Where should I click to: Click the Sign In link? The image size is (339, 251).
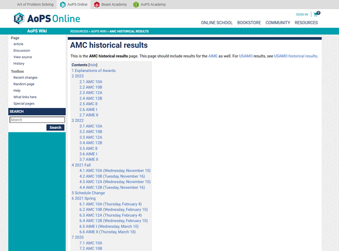click(302, 14)
